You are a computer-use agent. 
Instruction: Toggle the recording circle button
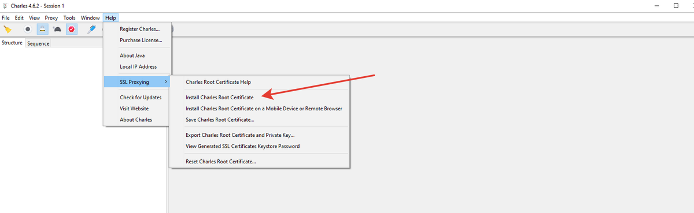point(27,29)
